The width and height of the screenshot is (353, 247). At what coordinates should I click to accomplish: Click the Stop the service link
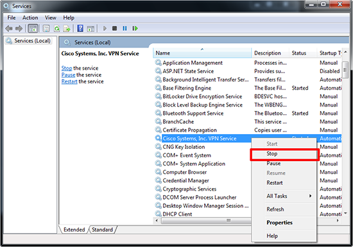[x=67, y=68]
